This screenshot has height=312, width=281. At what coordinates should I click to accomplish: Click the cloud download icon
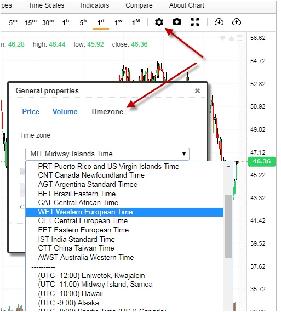(219, 22)
